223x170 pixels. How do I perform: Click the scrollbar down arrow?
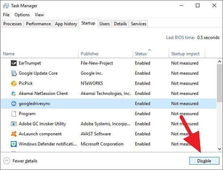(219, 149)
